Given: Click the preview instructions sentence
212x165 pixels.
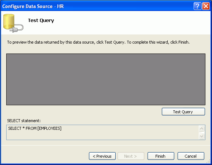Looking at the screenshot, I should pos(98,42).
